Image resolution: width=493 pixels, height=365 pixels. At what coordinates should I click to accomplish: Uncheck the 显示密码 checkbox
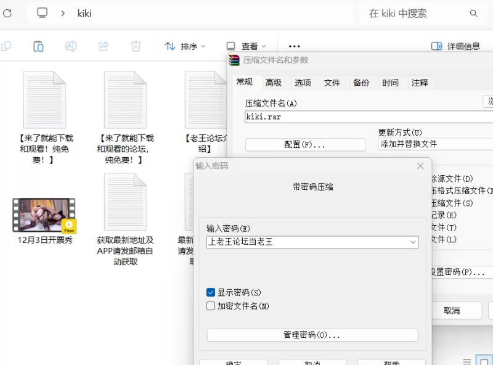[x=211, y=292]
